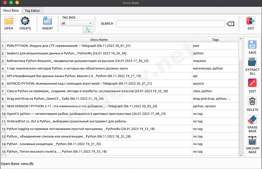Click the CREATE base icon
262x169 pixels.
25,21
